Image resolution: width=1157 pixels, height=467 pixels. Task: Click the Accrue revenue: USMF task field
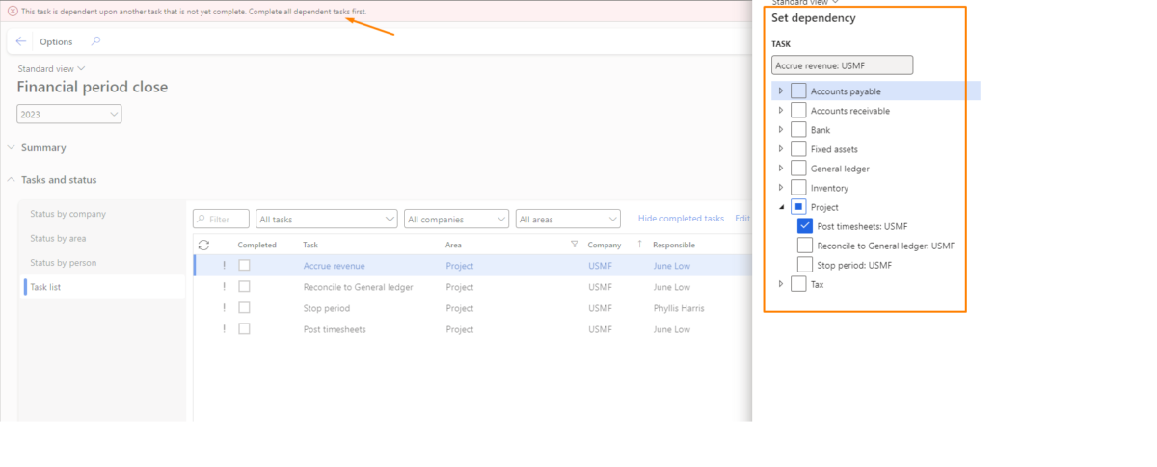pos(842,65)
